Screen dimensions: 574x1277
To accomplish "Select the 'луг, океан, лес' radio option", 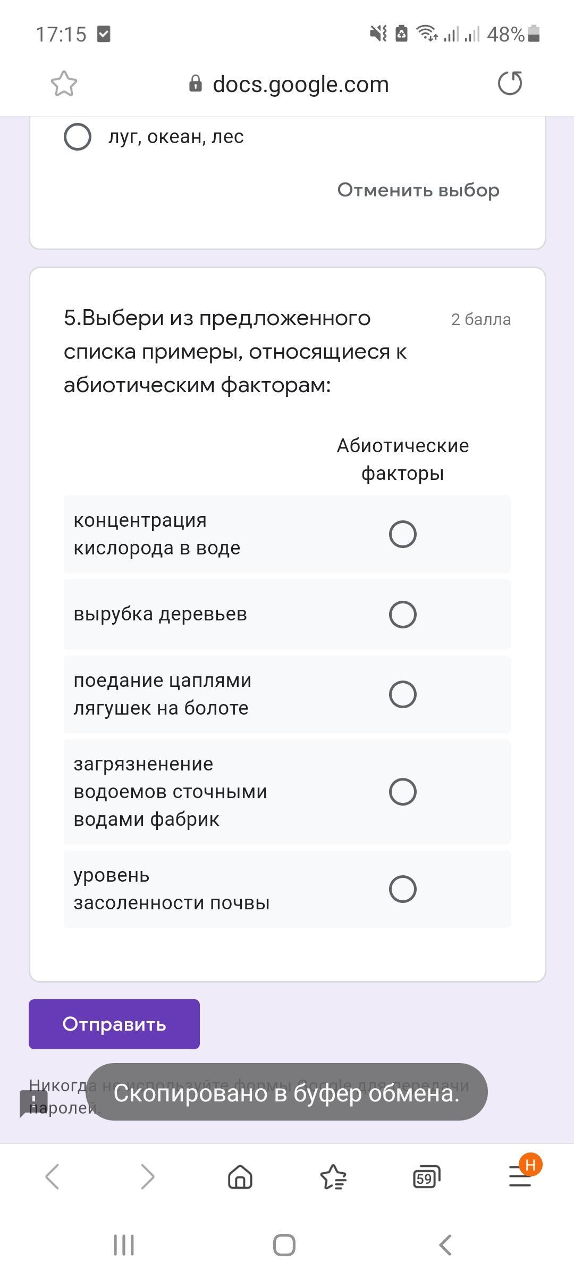I will (78, 137).
